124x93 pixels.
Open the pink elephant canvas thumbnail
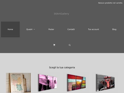(x=48, y=83)
